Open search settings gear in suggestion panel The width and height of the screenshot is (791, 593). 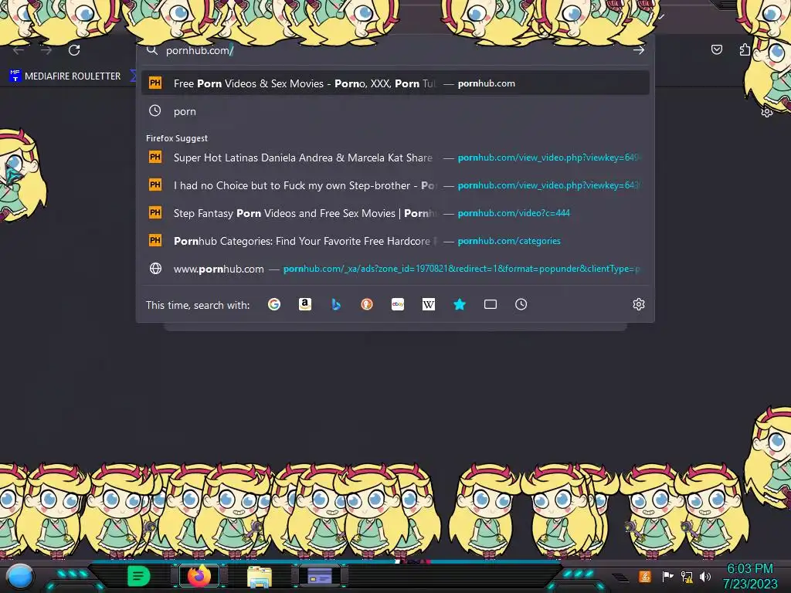coord(639,304)
